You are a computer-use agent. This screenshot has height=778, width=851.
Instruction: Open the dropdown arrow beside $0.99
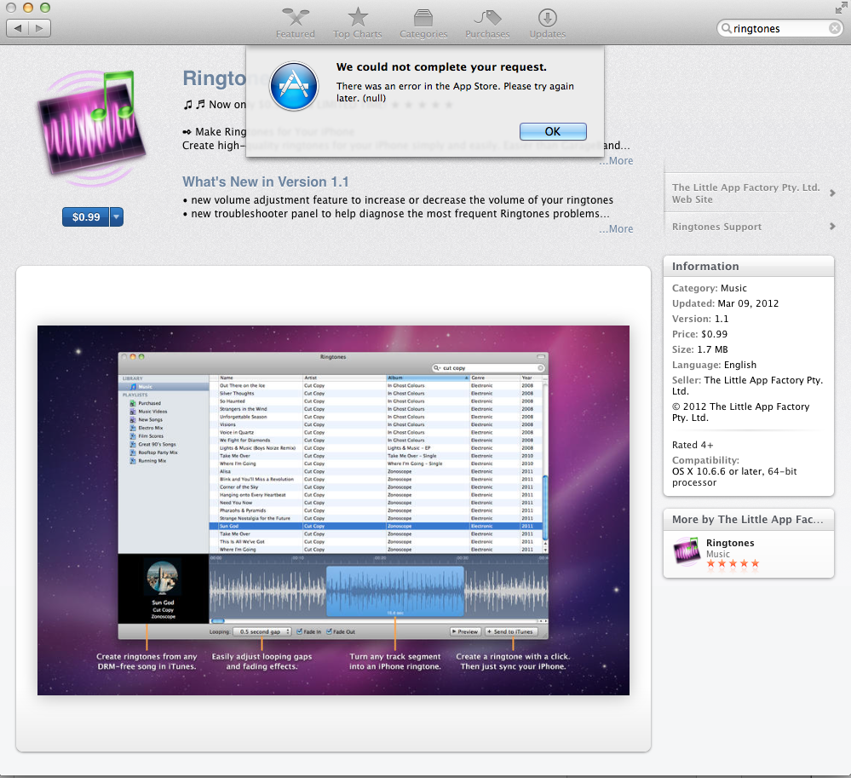click(117, 216)
